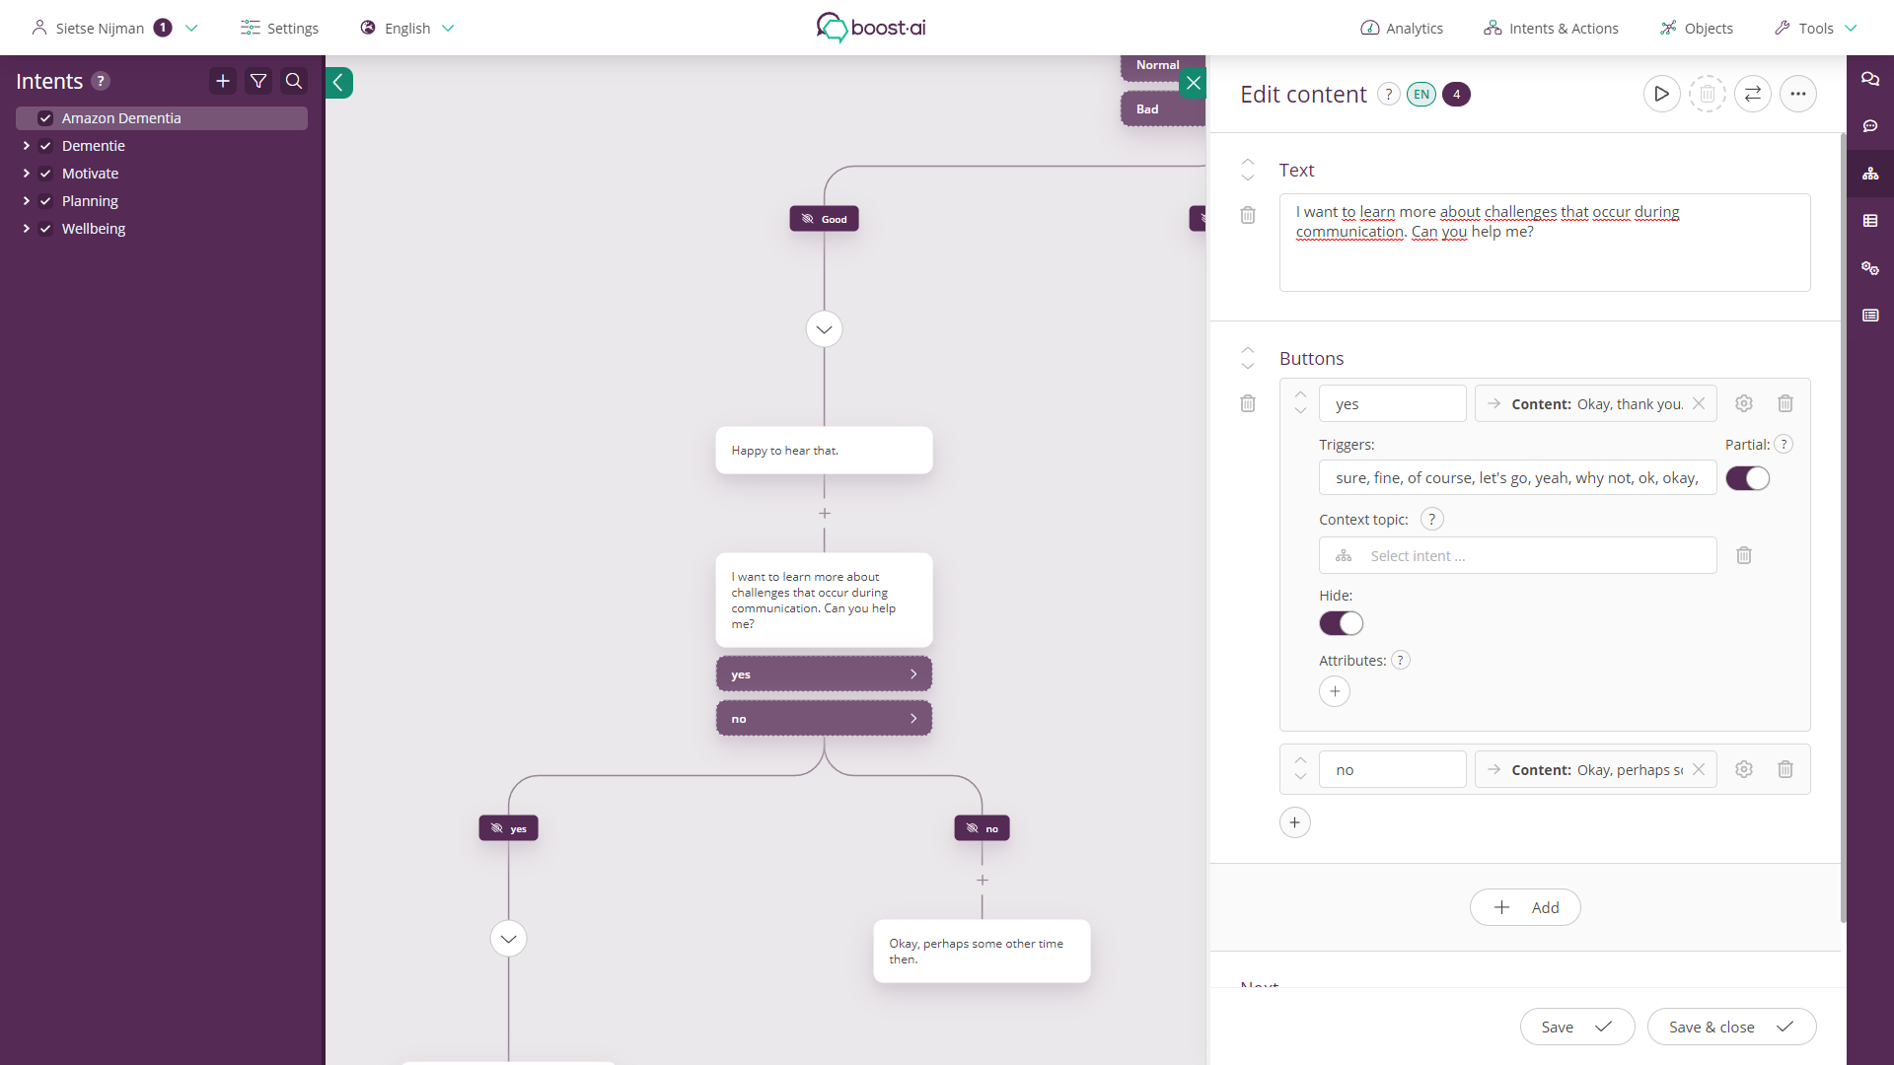The image size is (1894, 1065).
Task: Toggle the Partial switch off
Action: pos(1747,478)
